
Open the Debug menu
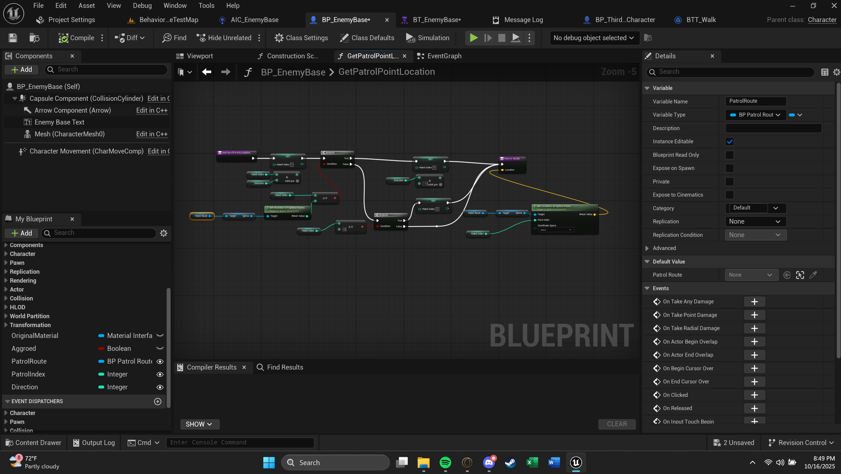coord(142,6)
